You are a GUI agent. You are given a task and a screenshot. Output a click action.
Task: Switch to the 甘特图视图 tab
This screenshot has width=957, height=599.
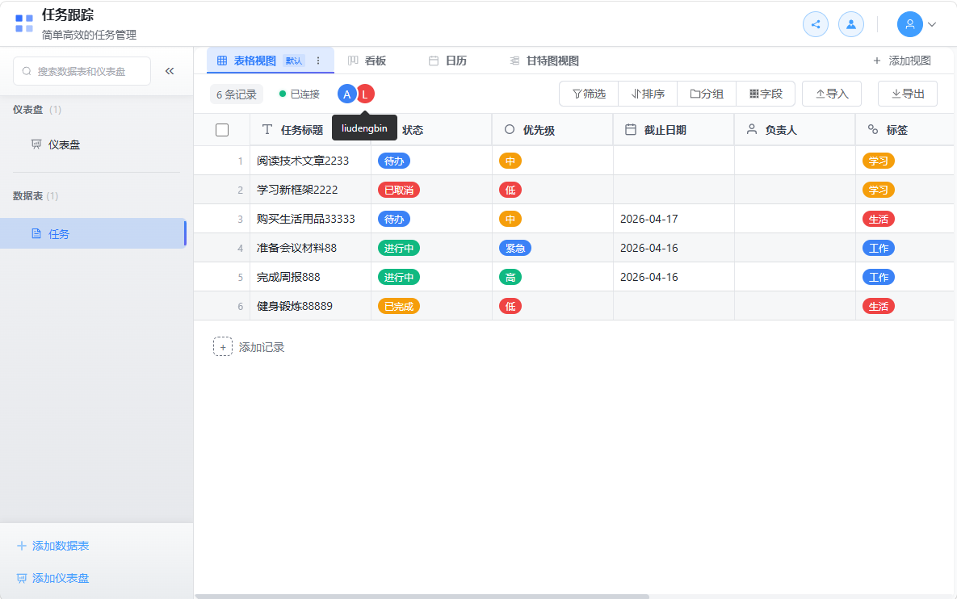point(544,61)
